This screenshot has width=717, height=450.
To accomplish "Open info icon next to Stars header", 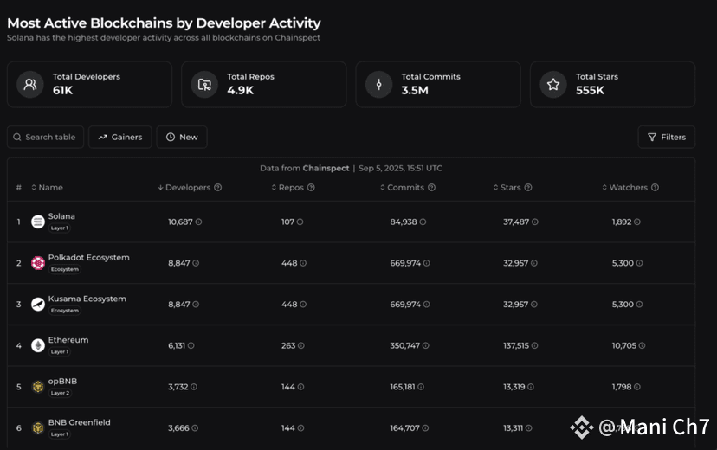I will [528, 187].
